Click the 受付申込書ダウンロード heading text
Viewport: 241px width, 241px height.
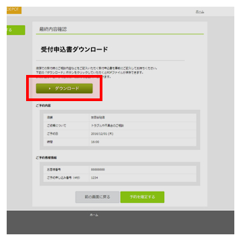(74, 50)
